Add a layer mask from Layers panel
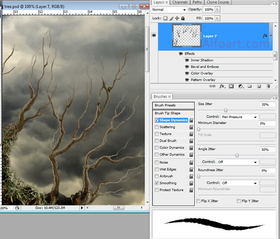 pyautogui.click(x=231, y=86)
